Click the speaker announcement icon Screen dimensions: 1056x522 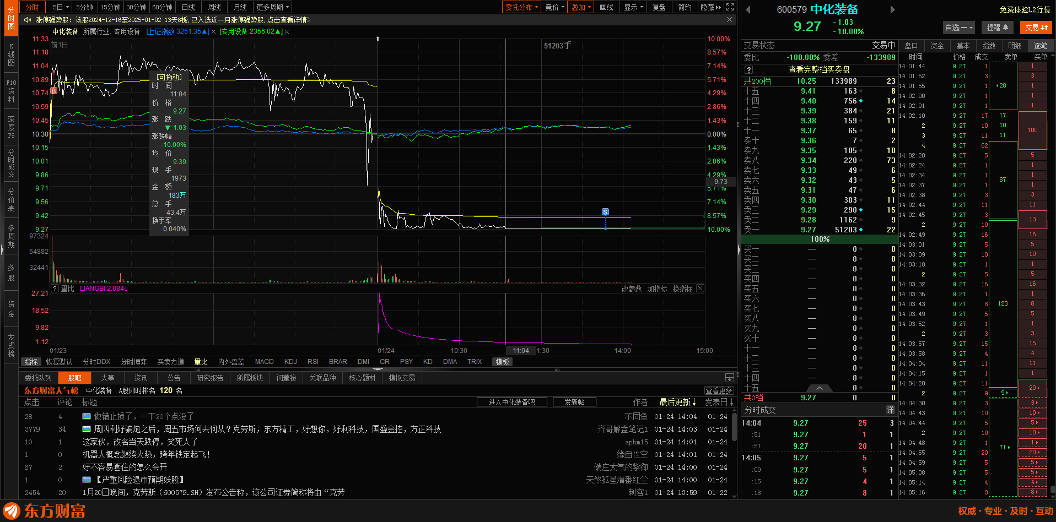(28, 20)
